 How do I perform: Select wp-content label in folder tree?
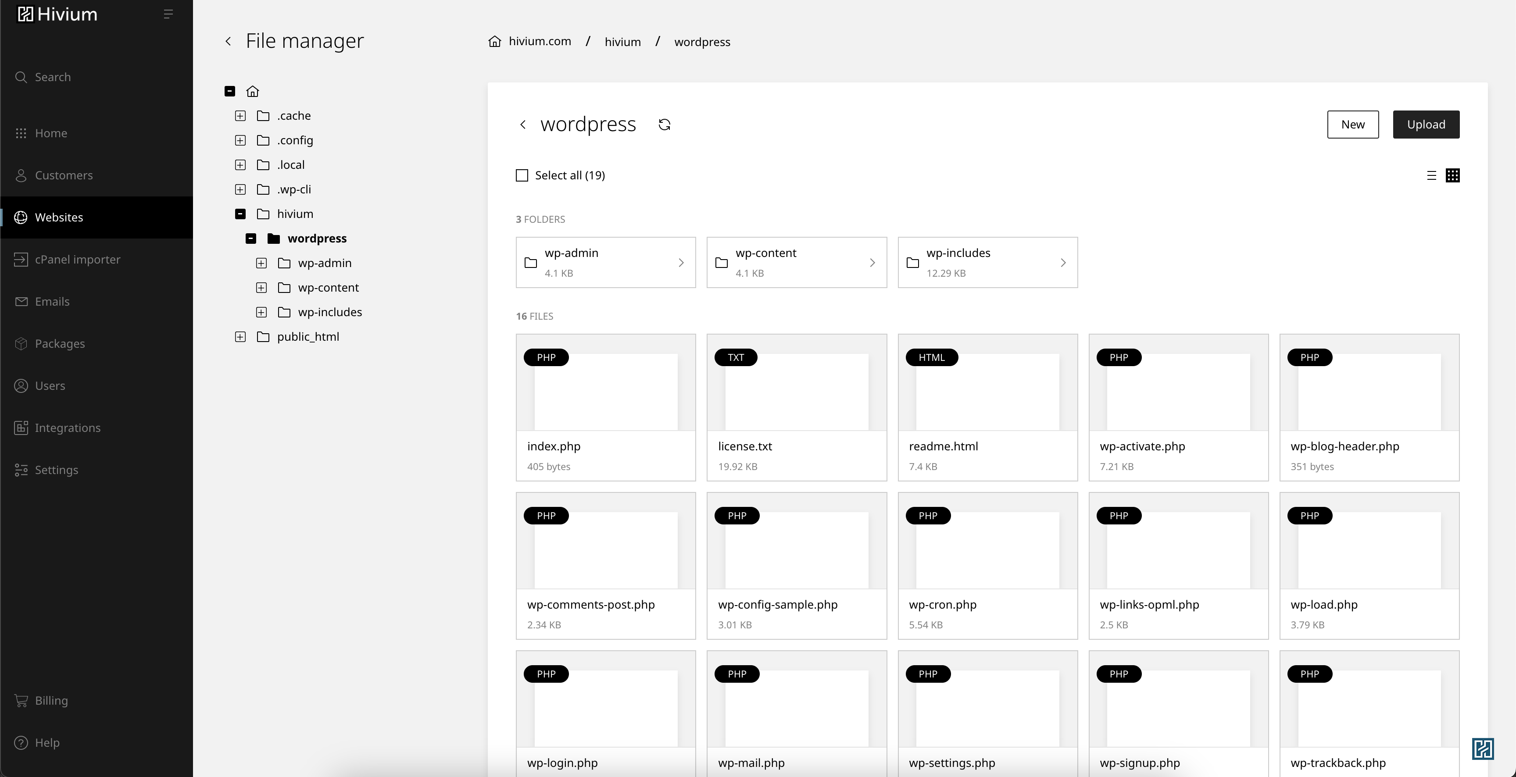point(329,288)
